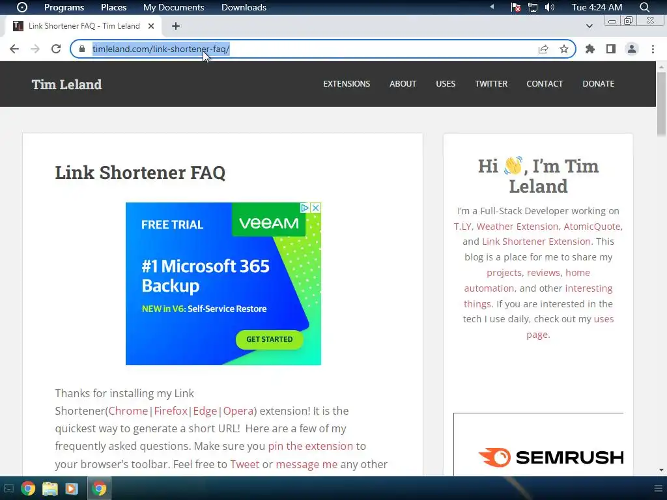This screenshot has width=667, height=500.
Task: Open the CONTACT nav link
Action: pos(545,84)
